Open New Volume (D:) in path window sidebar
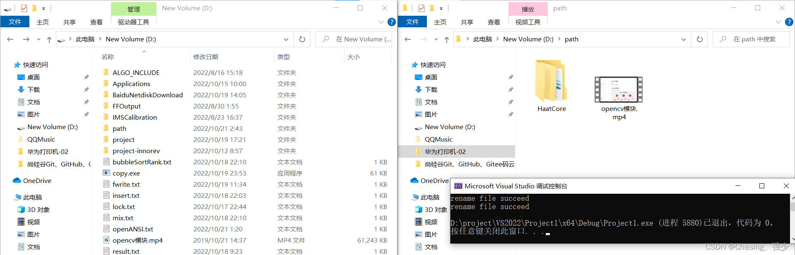Image resolution: width=795 pixels, height=255 pixels. (x=450, y=127)
